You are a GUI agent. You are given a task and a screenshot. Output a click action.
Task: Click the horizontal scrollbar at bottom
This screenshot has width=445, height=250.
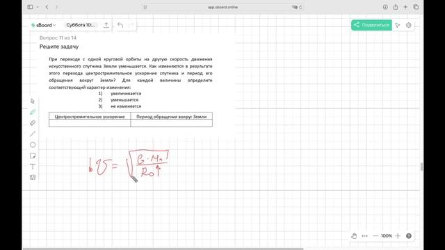pyautogui.click(x=163, y=249)
